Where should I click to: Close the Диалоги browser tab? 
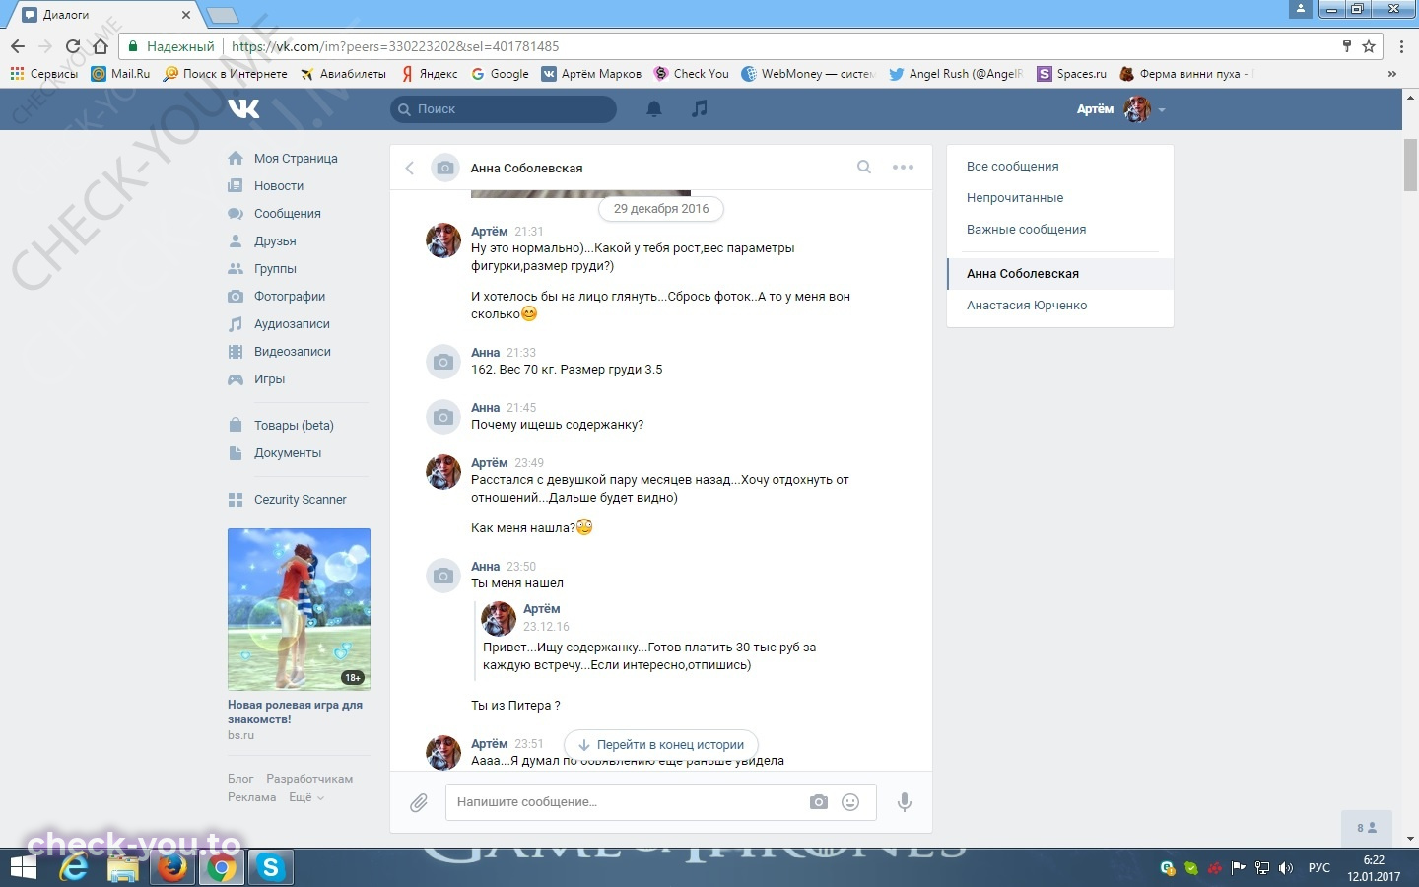click(186, 15)
